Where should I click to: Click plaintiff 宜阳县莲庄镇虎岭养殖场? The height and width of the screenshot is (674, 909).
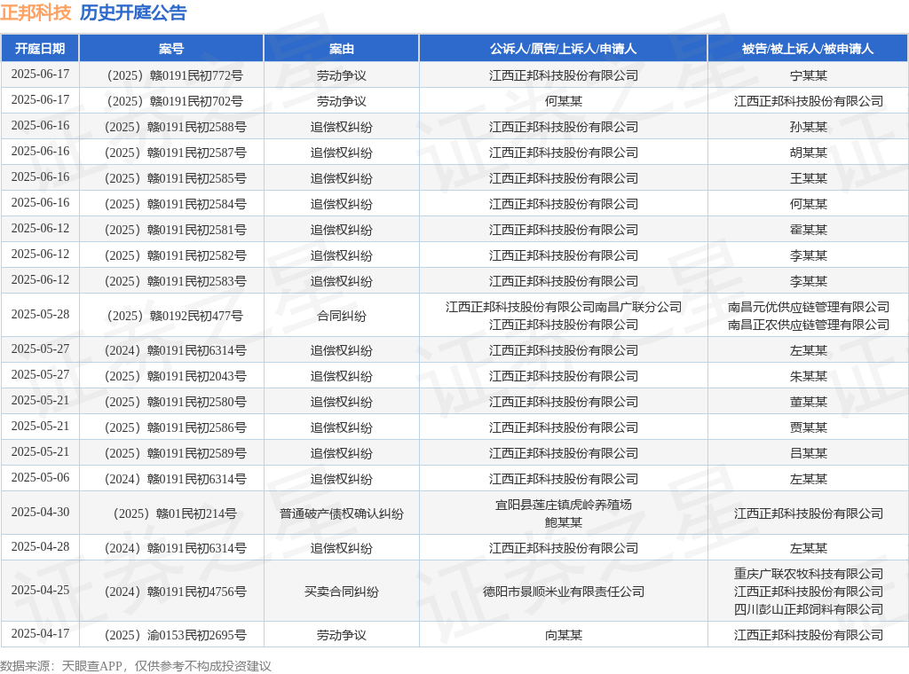pos(564,505)
